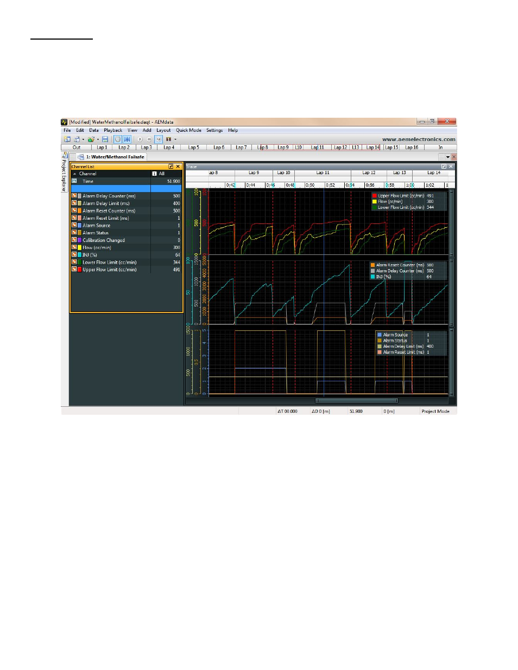518x670 pixels.
Task: Click yellow color swatch for Flow channel
Action: click(80, 247)
